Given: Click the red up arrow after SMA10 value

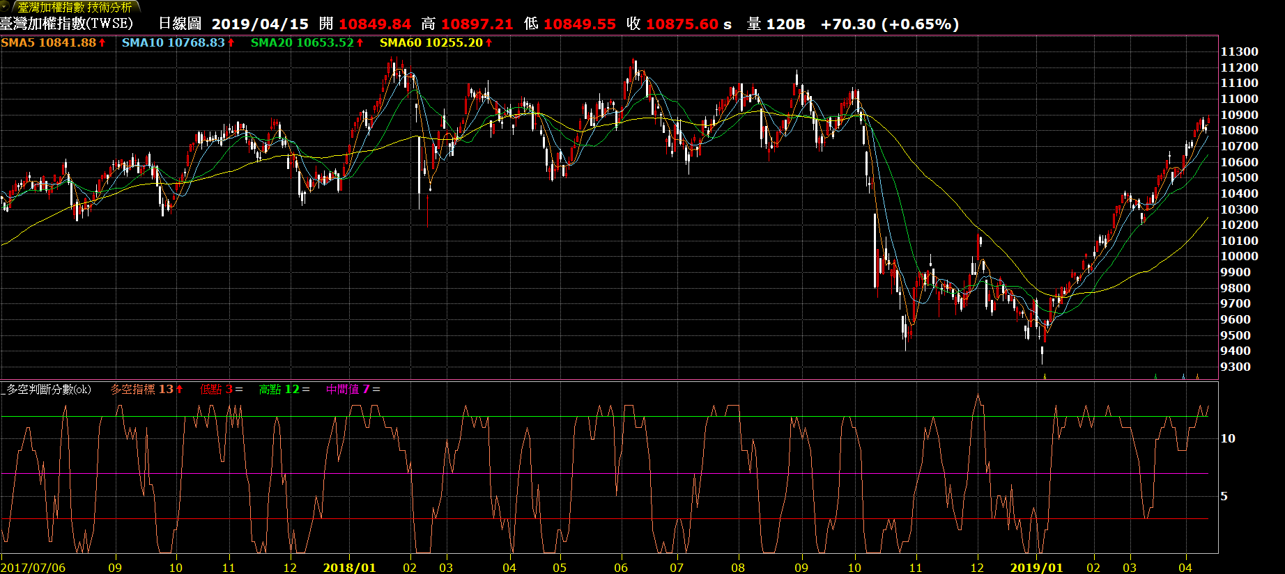Looking at the screenshot, I should [x=231, y=42].
